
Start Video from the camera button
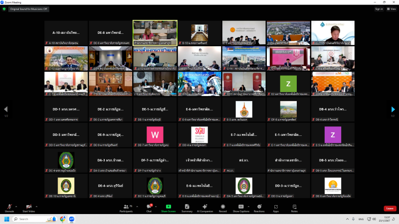click(29, 207)
